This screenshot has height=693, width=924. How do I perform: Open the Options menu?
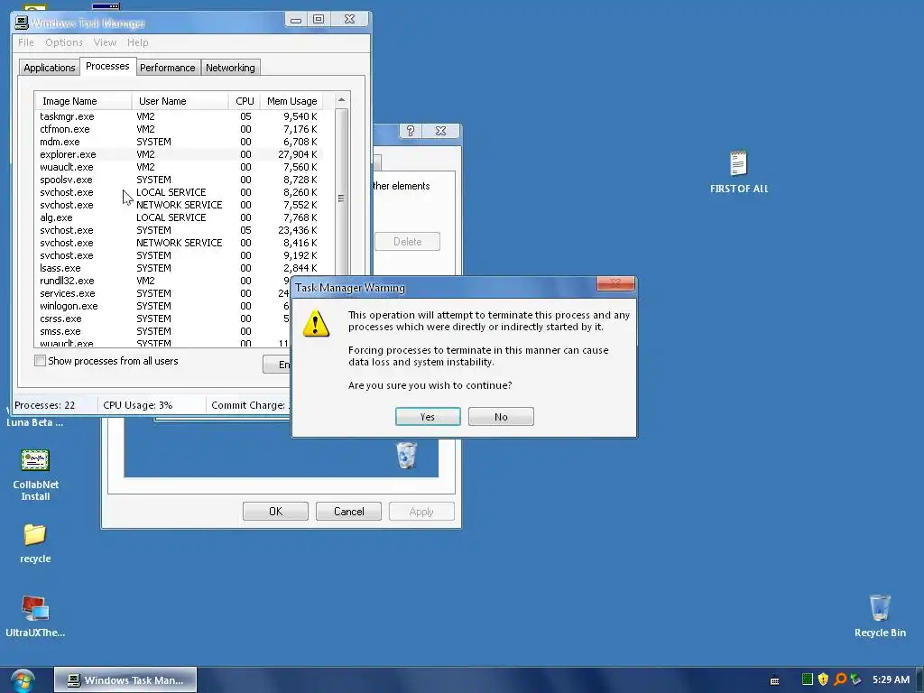pos(64,42)
